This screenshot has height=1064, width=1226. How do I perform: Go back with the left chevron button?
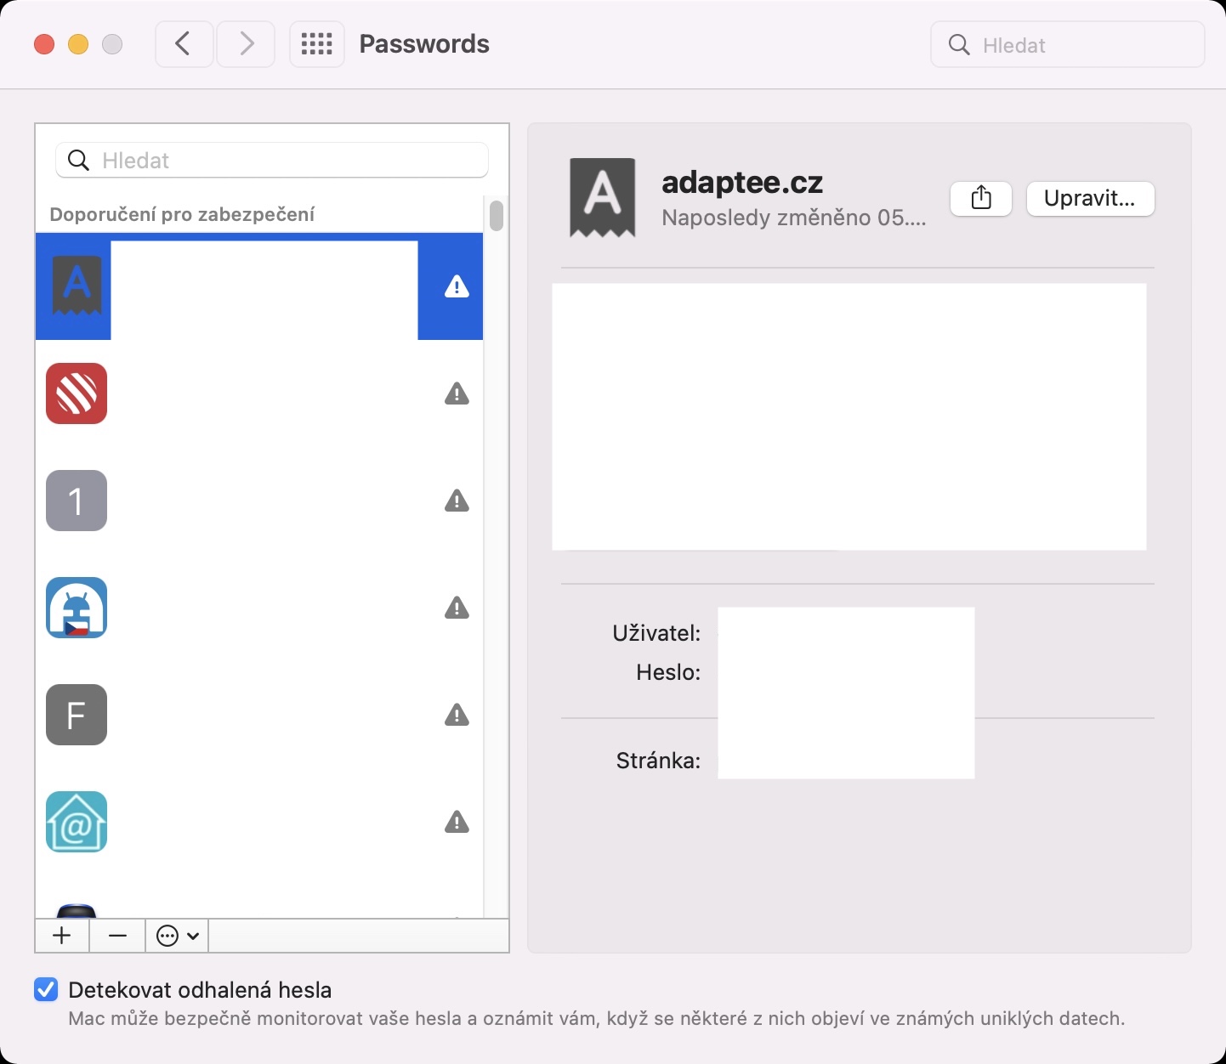tap(184, 44)
